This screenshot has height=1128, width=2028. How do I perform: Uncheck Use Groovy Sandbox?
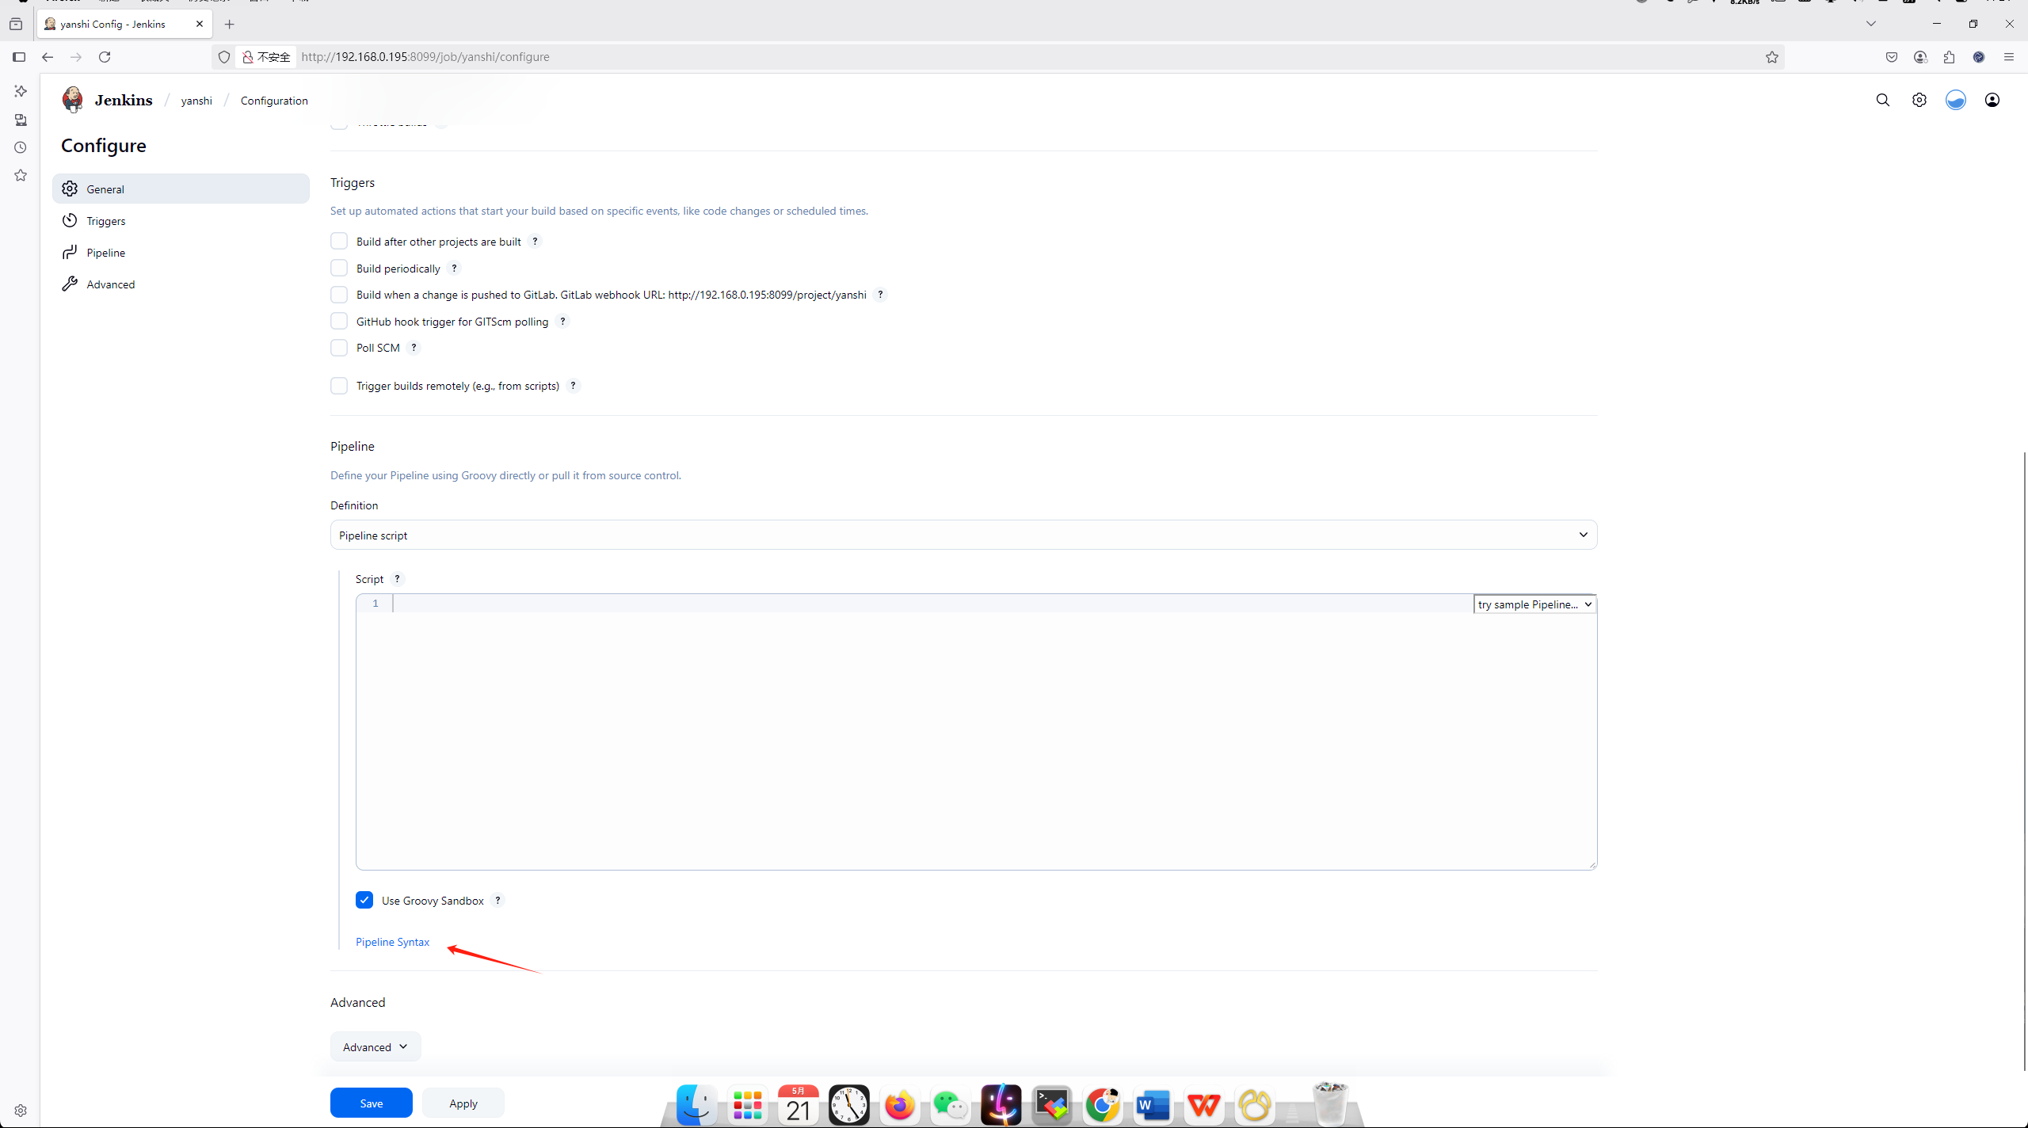tap(364, 901)
